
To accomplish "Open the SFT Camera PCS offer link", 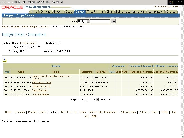I will pos(42,83).
